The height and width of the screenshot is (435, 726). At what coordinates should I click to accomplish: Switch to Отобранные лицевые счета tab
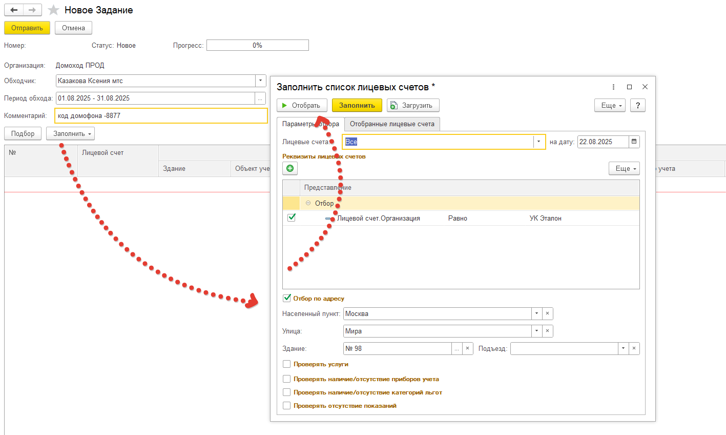392,124
